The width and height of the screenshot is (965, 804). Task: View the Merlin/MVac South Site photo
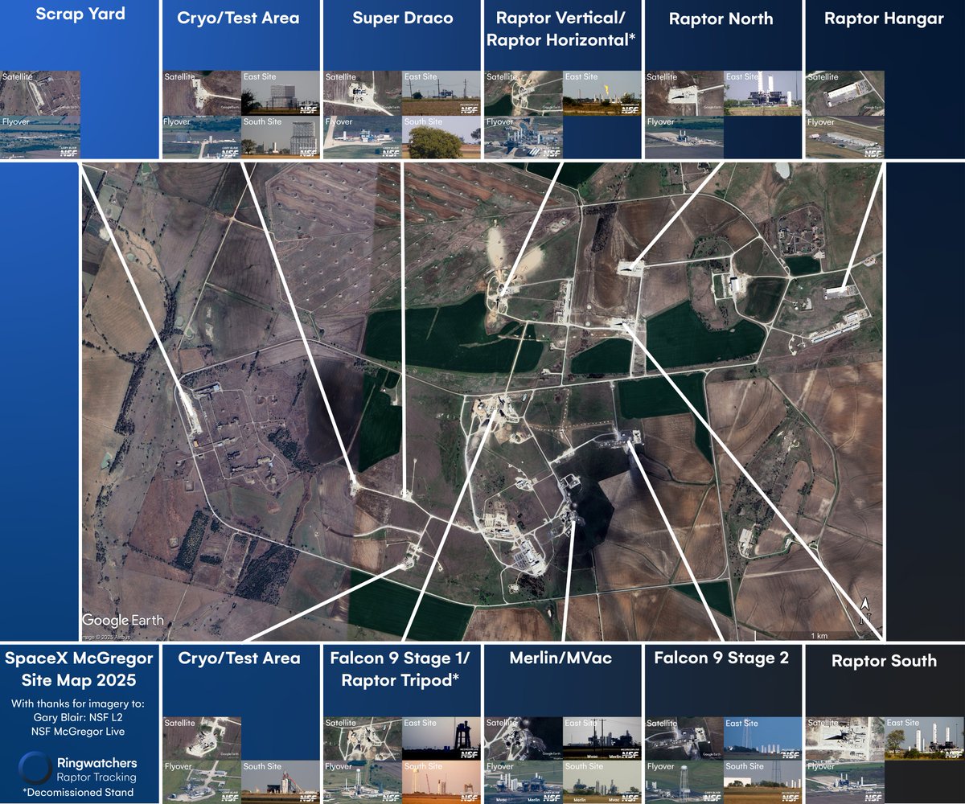coord(602,781)
